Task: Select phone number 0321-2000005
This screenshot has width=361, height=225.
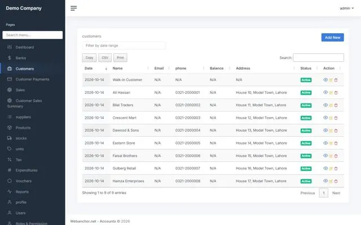Action: (188, 143)
